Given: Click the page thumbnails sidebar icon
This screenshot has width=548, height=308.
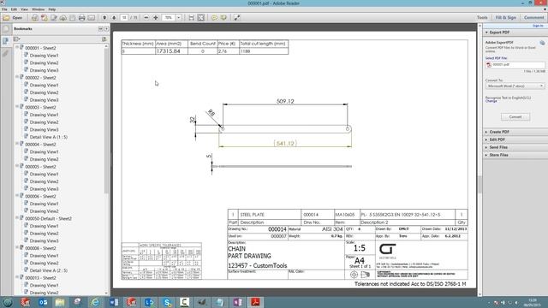Looking at the screenshot, I should (6, 29).
